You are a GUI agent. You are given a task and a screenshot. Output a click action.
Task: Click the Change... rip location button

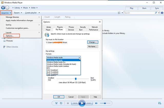(93, 42)
